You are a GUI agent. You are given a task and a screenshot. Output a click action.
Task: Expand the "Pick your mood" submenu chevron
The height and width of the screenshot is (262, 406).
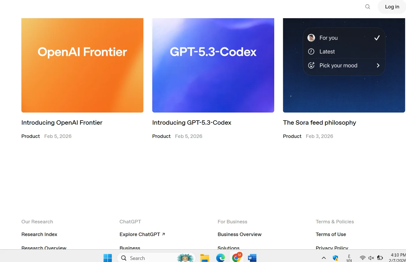[378, 65]
